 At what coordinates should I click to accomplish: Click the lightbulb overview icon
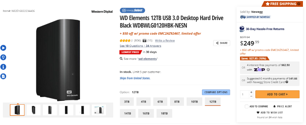[3, 57]
